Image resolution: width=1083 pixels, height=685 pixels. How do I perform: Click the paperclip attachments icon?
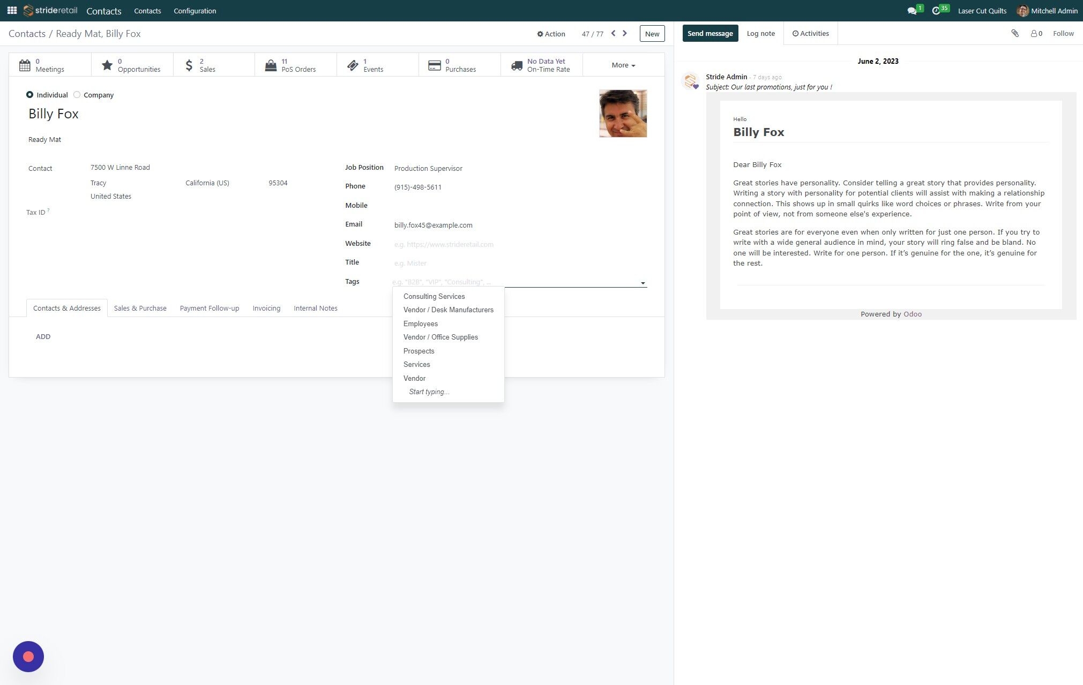point(1014,33)
